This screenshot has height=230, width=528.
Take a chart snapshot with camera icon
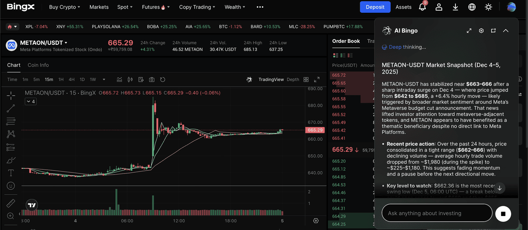pos(152,79)
